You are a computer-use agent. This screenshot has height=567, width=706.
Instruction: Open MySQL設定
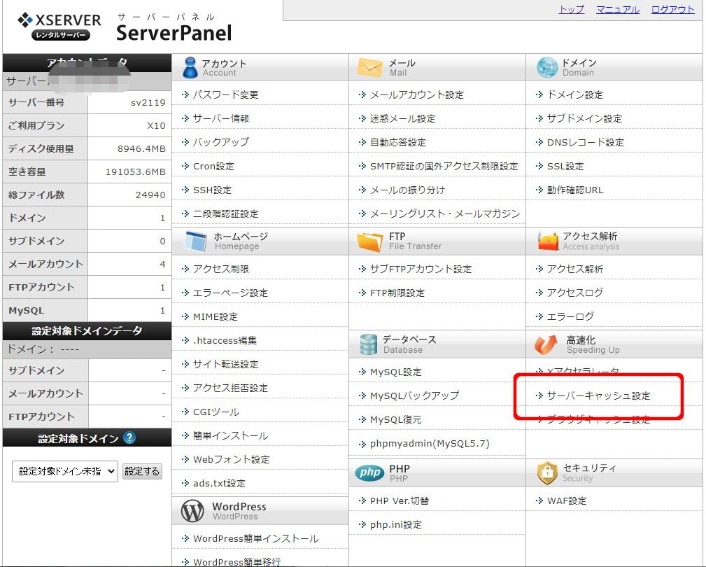coord(396,372)
